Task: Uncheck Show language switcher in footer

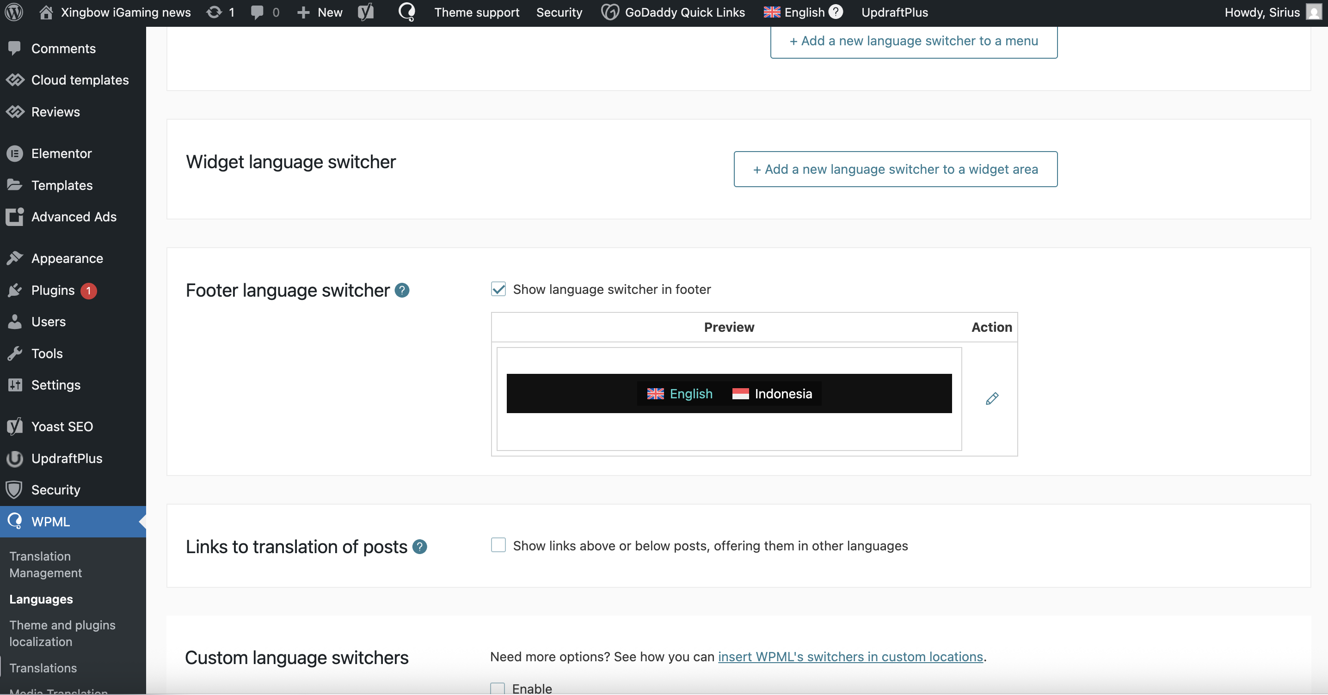Action: pyautogui.click(x=498, y=290)
